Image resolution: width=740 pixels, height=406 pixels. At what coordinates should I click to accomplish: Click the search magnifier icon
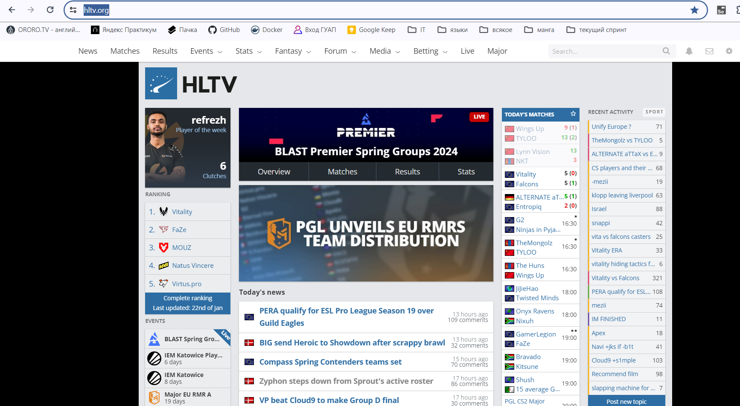[x=666, y=51]
